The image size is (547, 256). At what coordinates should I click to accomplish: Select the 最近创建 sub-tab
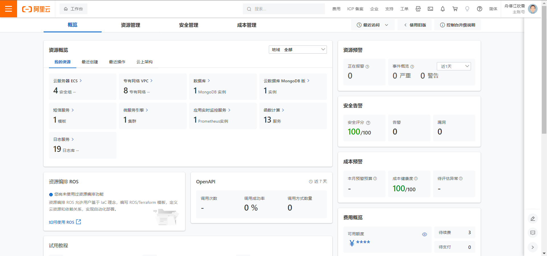[x=90, y=62]
